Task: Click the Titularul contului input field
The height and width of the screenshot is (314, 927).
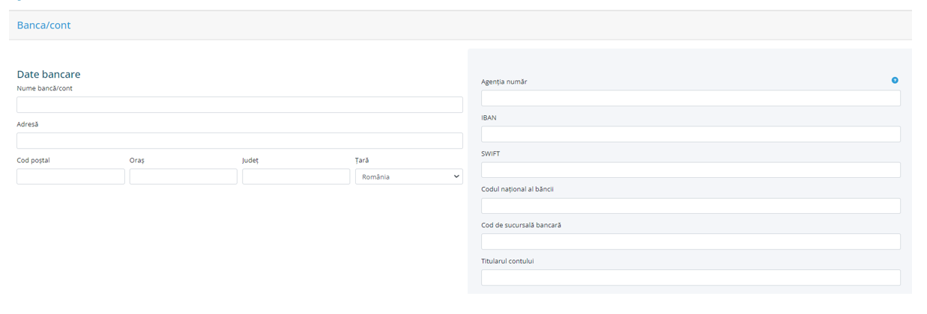Action: pyautogui.click(x=690, y=277)
